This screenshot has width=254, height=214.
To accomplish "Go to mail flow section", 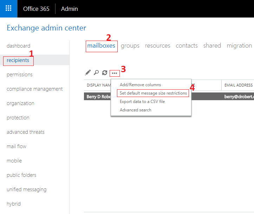I will point(17,146).
